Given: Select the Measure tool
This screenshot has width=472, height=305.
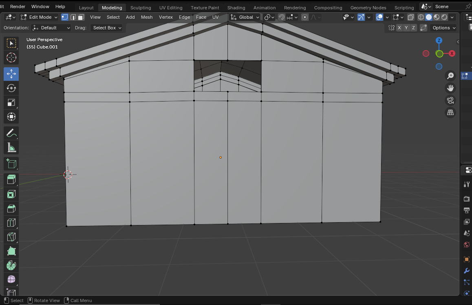Looking at the screenshot, I should [x=11, y=148].
